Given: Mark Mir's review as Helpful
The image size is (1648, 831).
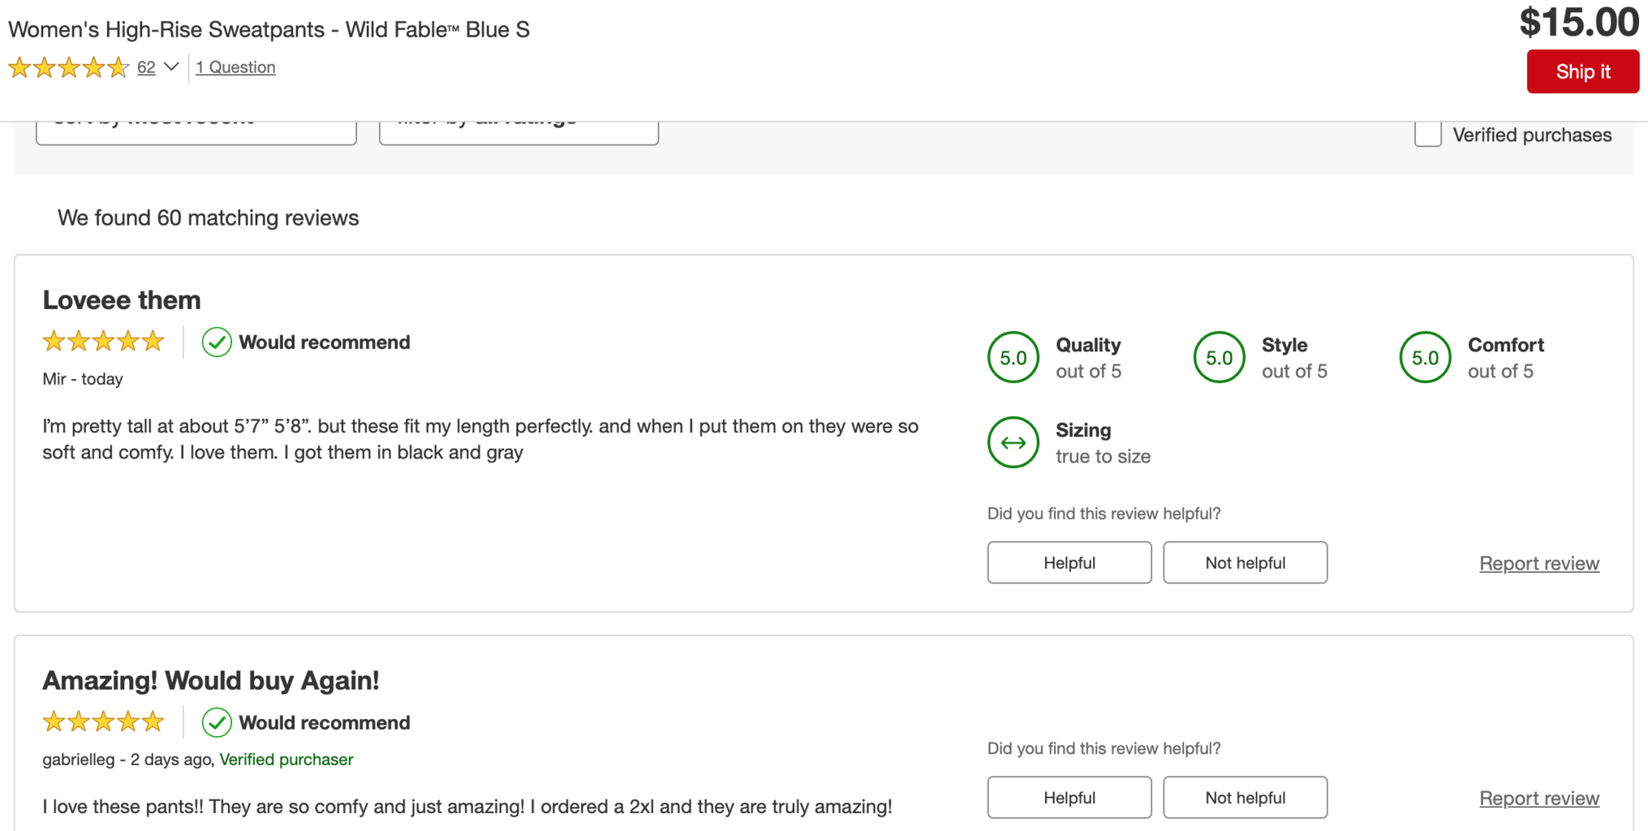Looking at the screenshot, I should [x=1069, y=562].
